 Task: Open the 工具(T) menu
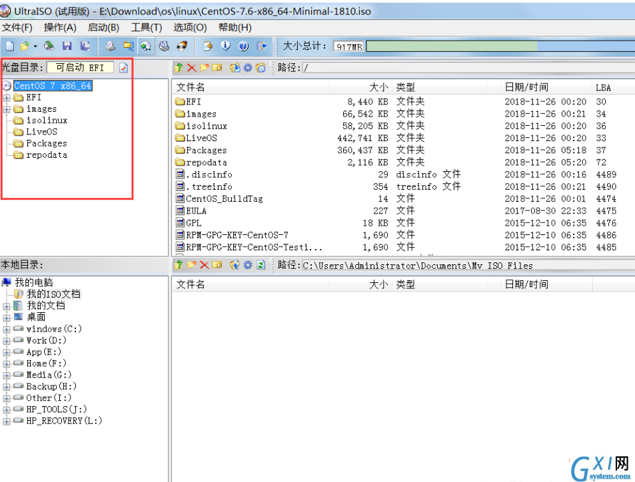tap(146, 27)
